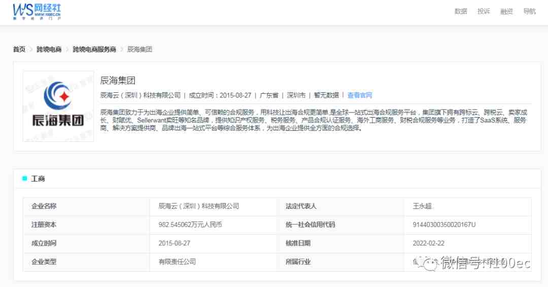
Task: Click the 法定代表人 label cell
Action: (340, 206)
